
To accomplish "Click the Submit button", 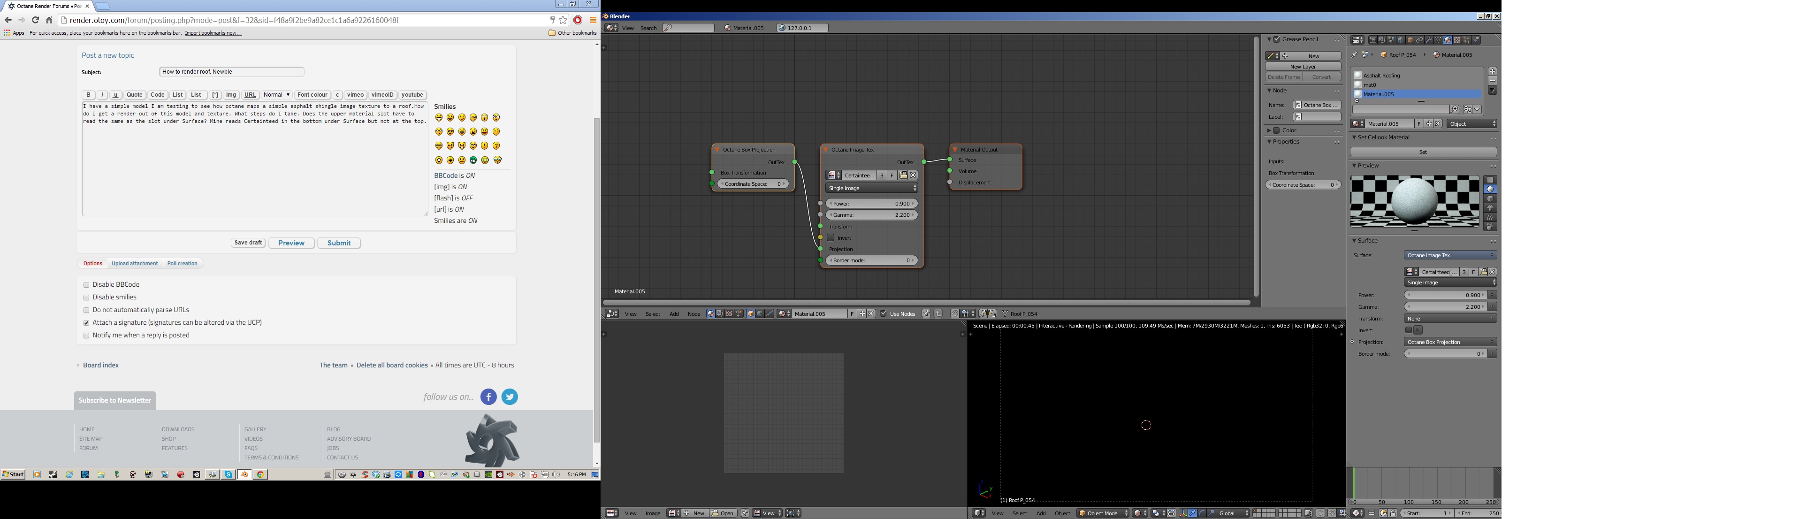I will 339,243.
